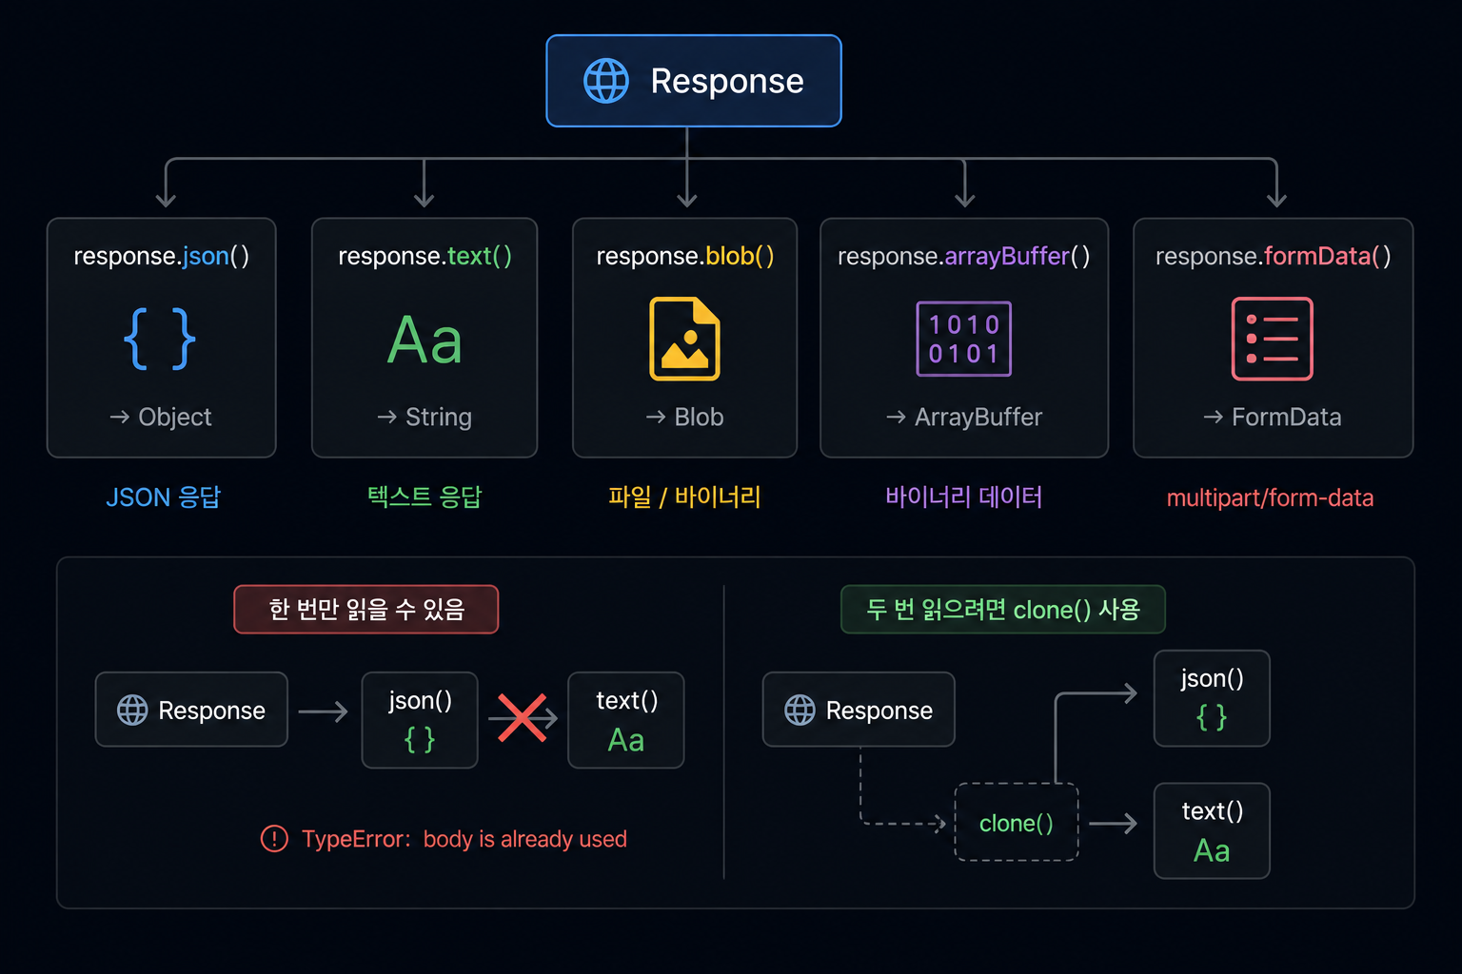
Task: Click globe icon in right lower Response box
Action: tap(800, 710)
